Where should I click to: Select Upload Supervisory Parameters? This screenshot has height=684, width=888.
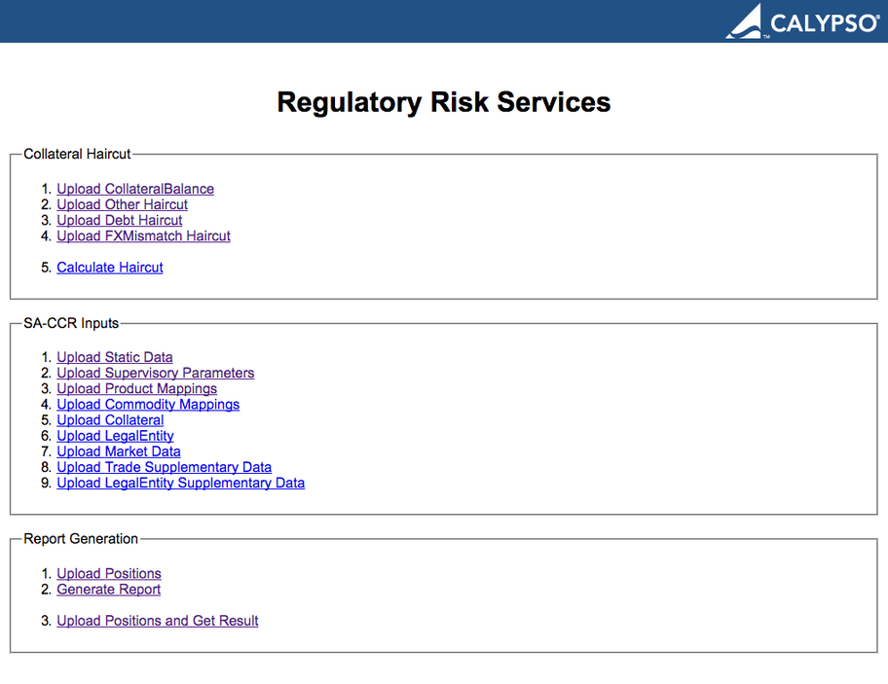pos(155,373)
